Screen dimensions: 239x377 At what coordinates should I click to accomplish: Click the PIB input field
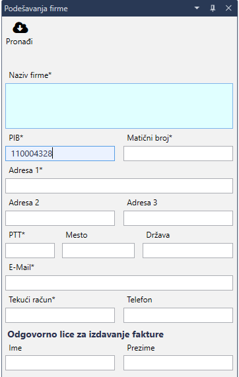click(x=60, y=153)
